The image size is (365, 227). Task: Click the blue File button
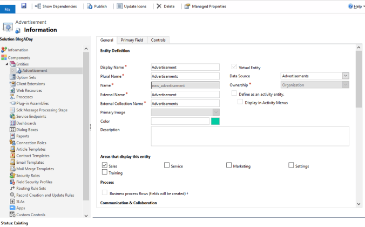point(8,9)
